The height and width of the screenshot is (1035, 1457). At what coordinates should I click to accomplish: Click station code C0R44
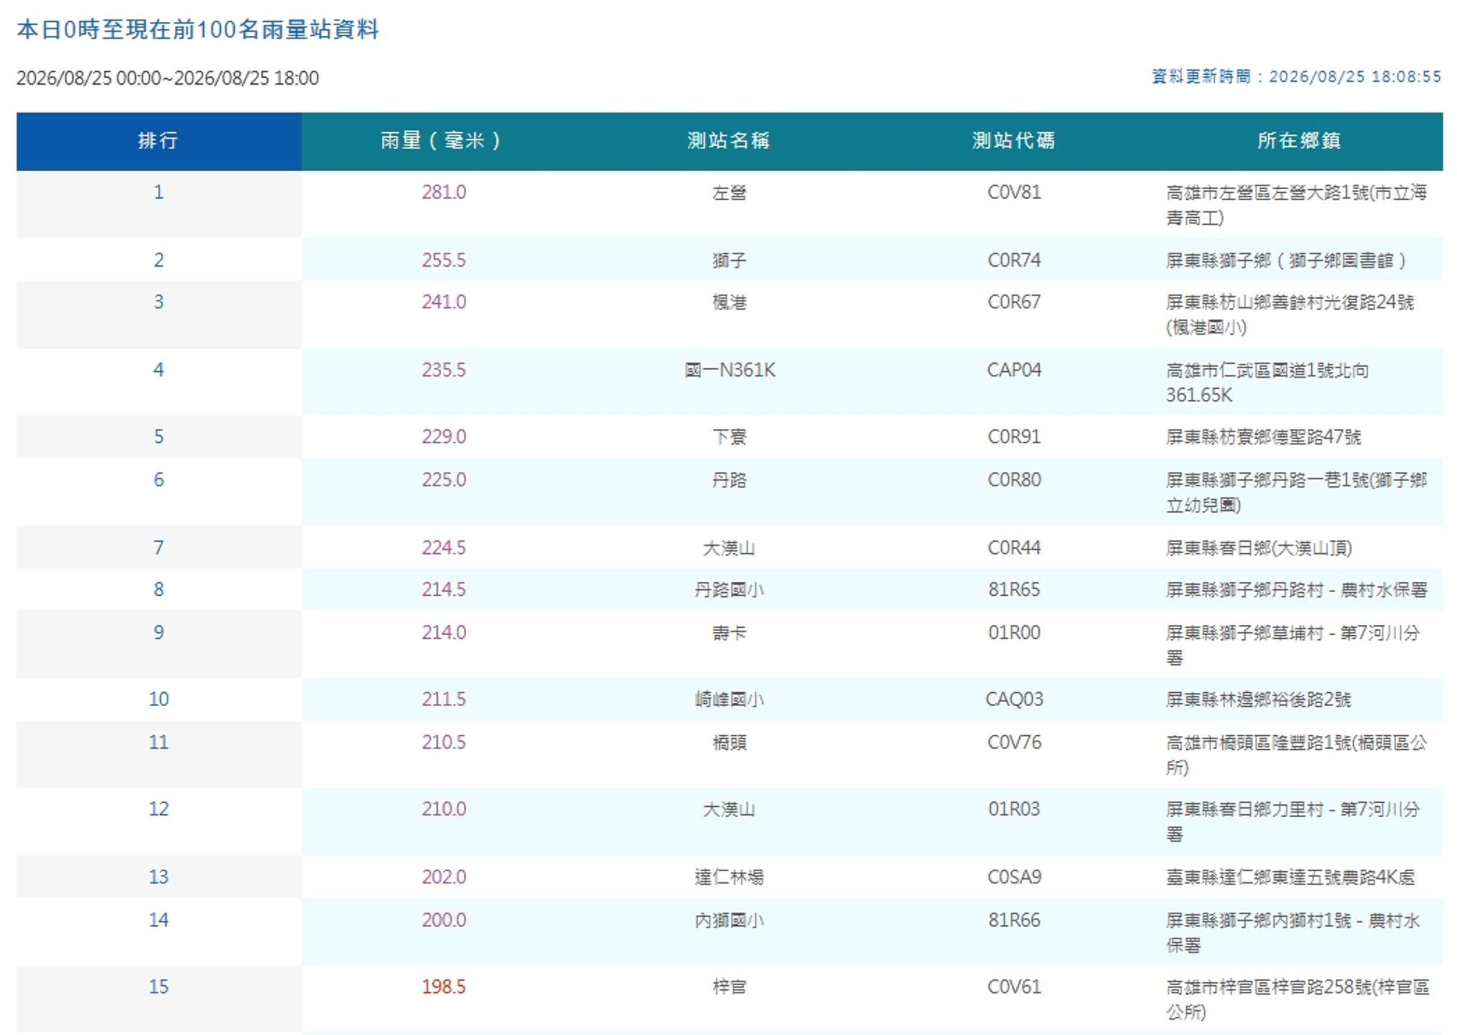1014,547
